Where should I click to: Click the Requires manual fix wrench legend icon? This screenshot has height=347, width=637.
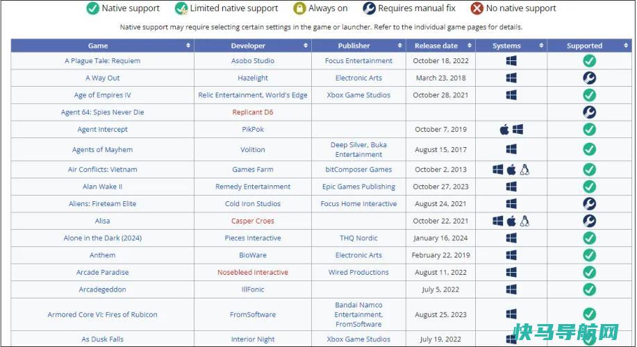tap(369, 8)
